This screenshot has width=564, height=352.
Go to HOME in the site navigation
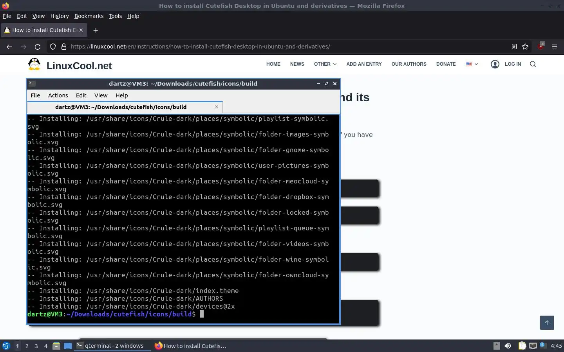pyautogui.click(x=273, y=64)
